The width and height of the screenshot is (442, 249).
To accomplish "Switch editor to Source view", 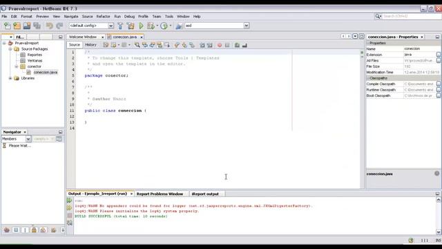I will pyautogui.click(x=75, y=44).
